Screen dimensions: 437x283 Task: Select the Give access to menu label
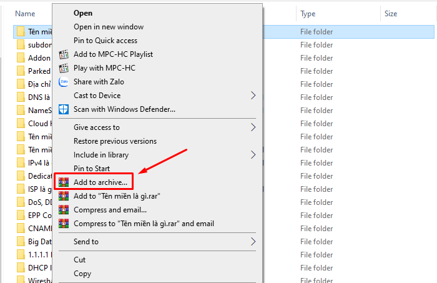pyautogui.click(x=97, y=127)
